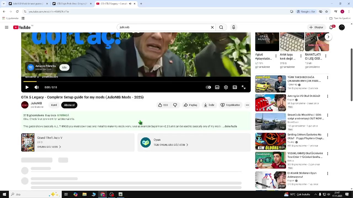353x198 pixels.
Task: Click İzle on the Amazon Prime ad
Action: pyautogui.click(x=64, y=67)
